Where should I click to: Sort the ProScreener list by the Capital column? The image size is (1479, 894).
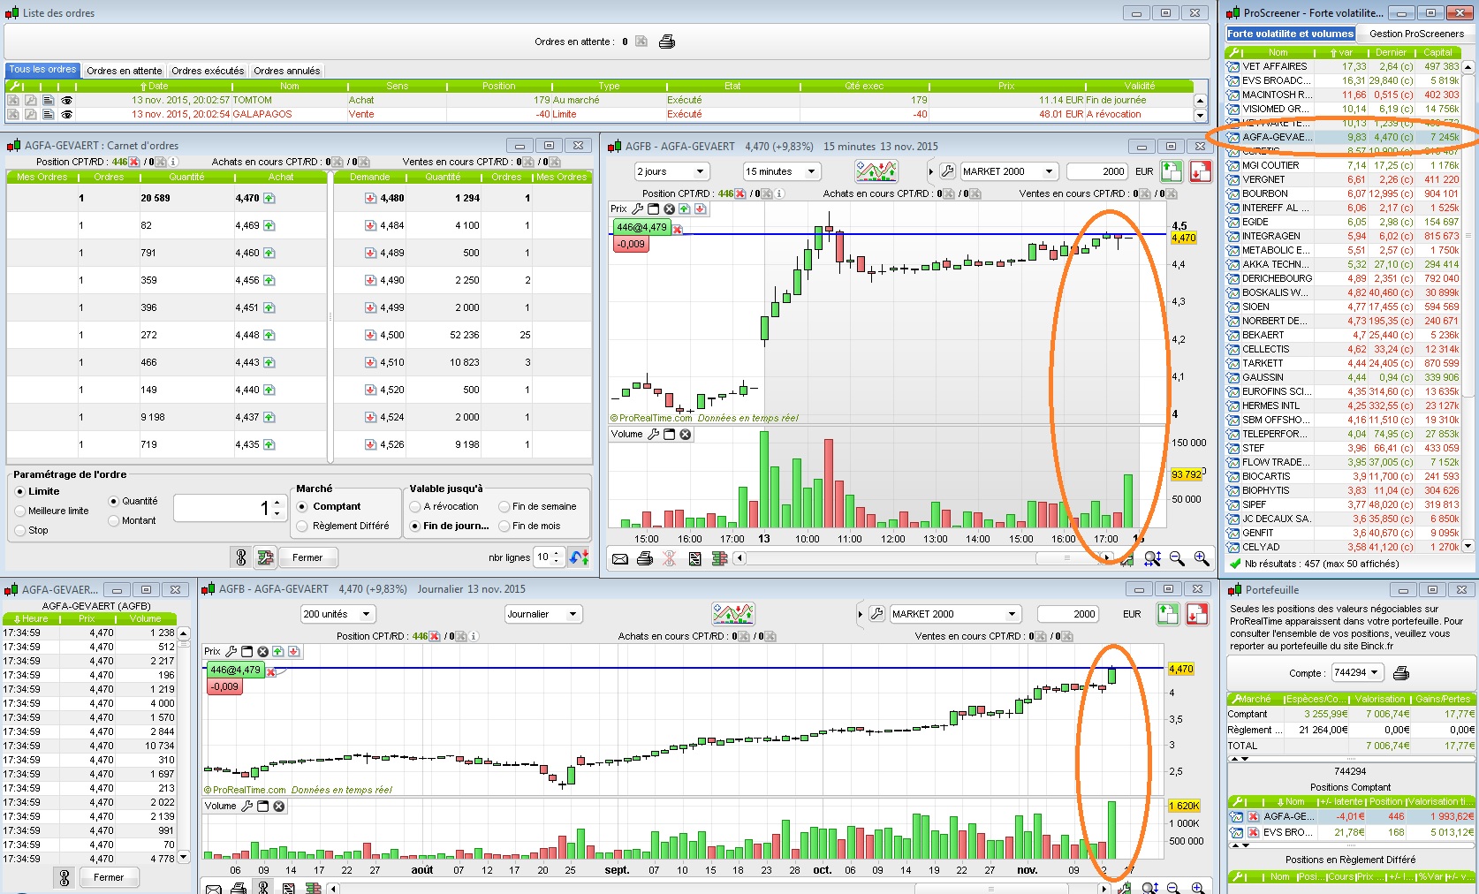(1437, 52)
